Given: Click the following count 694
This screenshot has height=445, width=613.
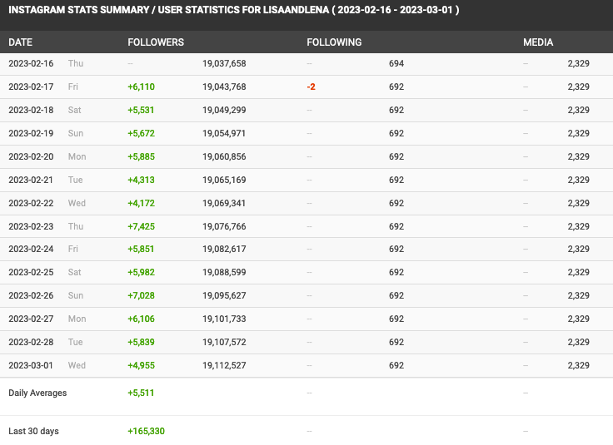Looking at the screenshot, I should (396, 63).
